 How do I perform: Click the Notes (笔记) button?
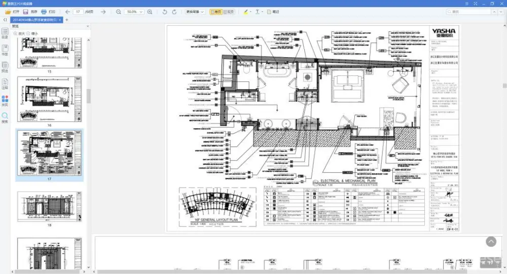(x=273, y=12)
